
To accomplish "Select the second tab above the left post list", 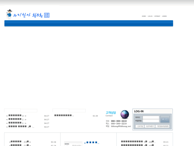I will tap(29, 110).
